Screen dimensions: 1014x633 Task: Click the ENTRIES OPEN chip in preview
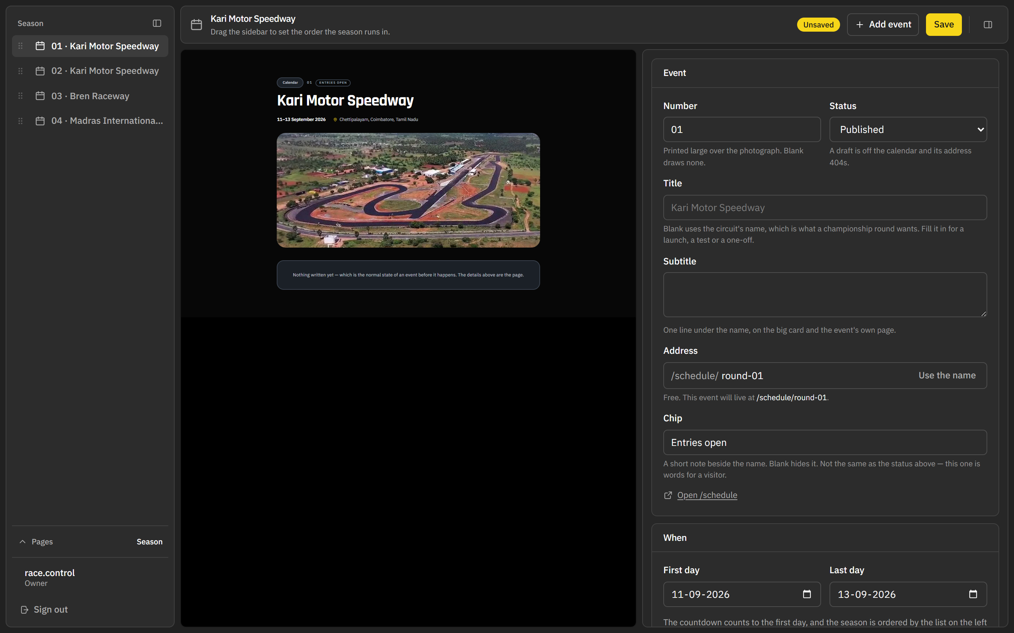(333, 83)
